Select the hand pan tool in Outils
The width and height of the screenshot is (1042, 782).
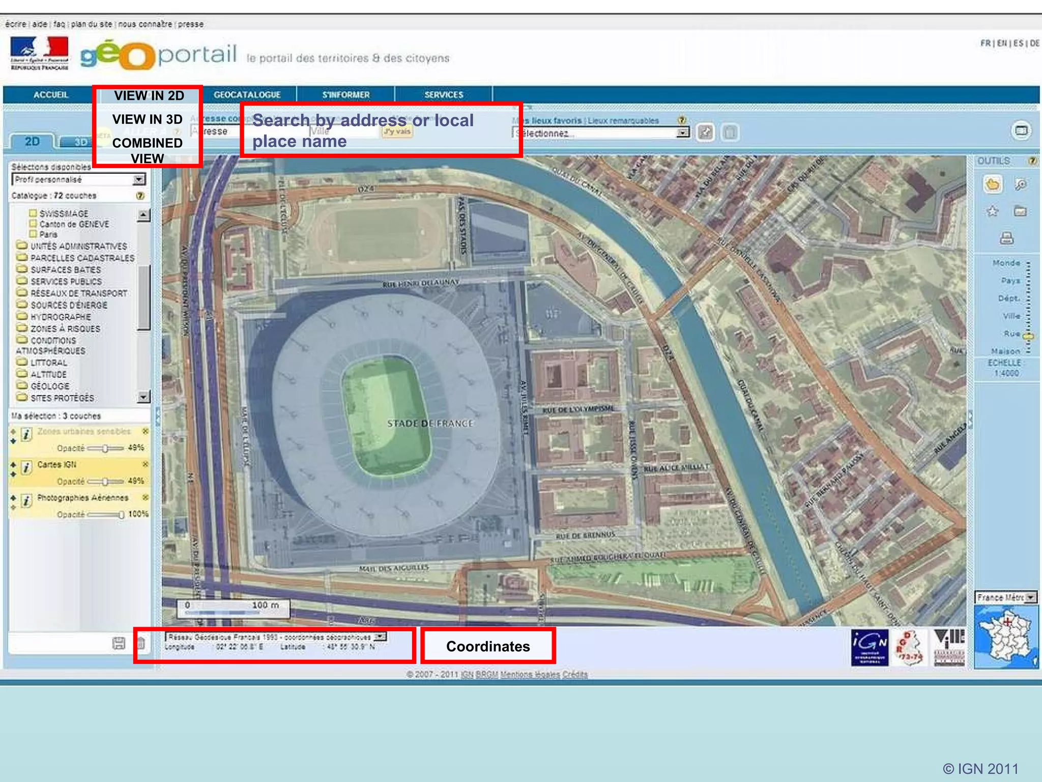tap(992, 184)
